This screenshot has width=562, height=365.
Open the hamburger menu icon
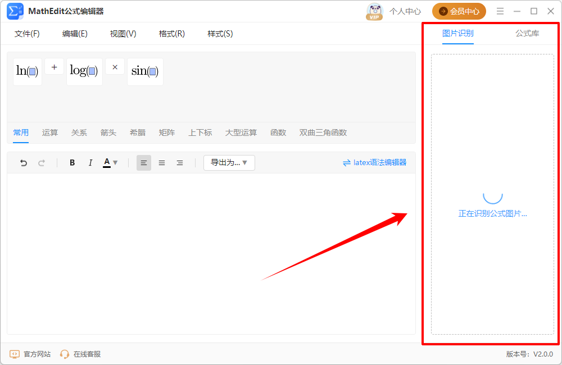(500, 11)
